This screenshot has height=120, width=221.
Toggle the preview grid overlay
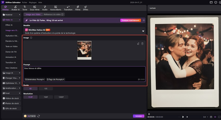coord(215,117)
